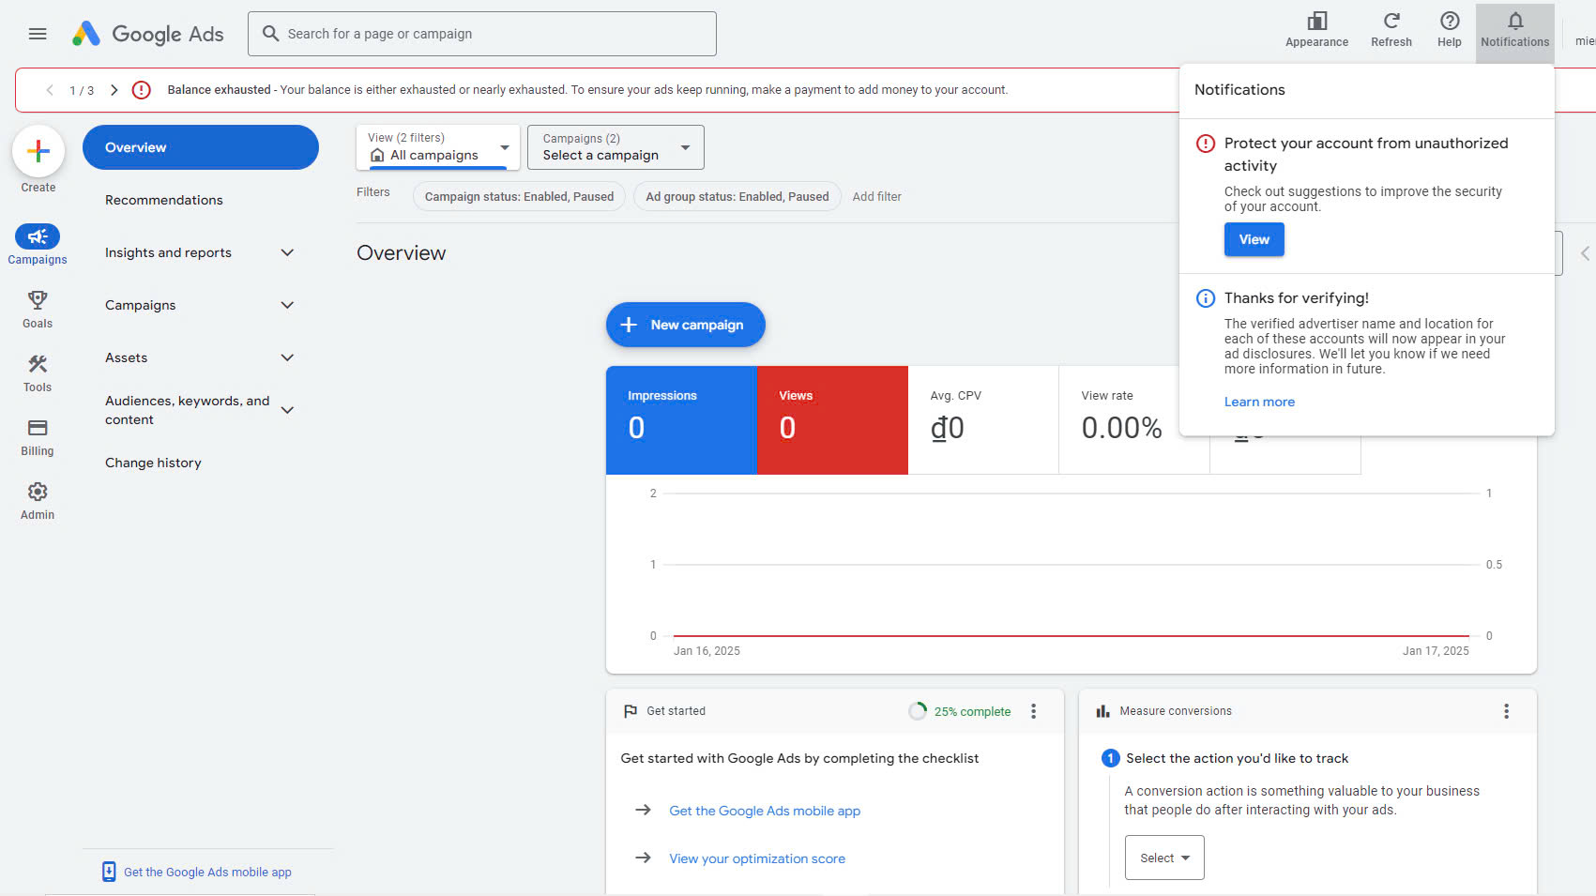This screenshot has width=1596, height=896.
Task: Click the security alert warning icon
Action: coord(1206,144)
